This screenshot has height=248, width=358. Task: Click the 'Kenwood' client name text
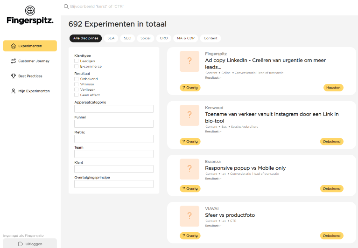click(214, 108)
